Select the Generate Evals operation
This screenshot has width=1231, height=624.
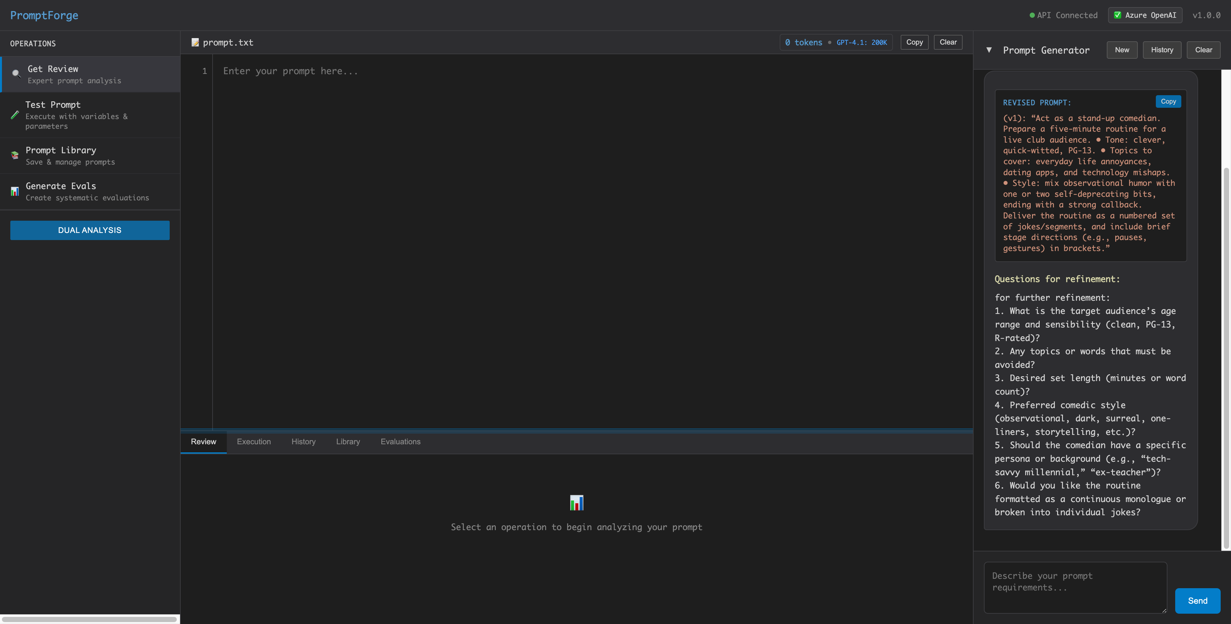[x=90, y=192]
